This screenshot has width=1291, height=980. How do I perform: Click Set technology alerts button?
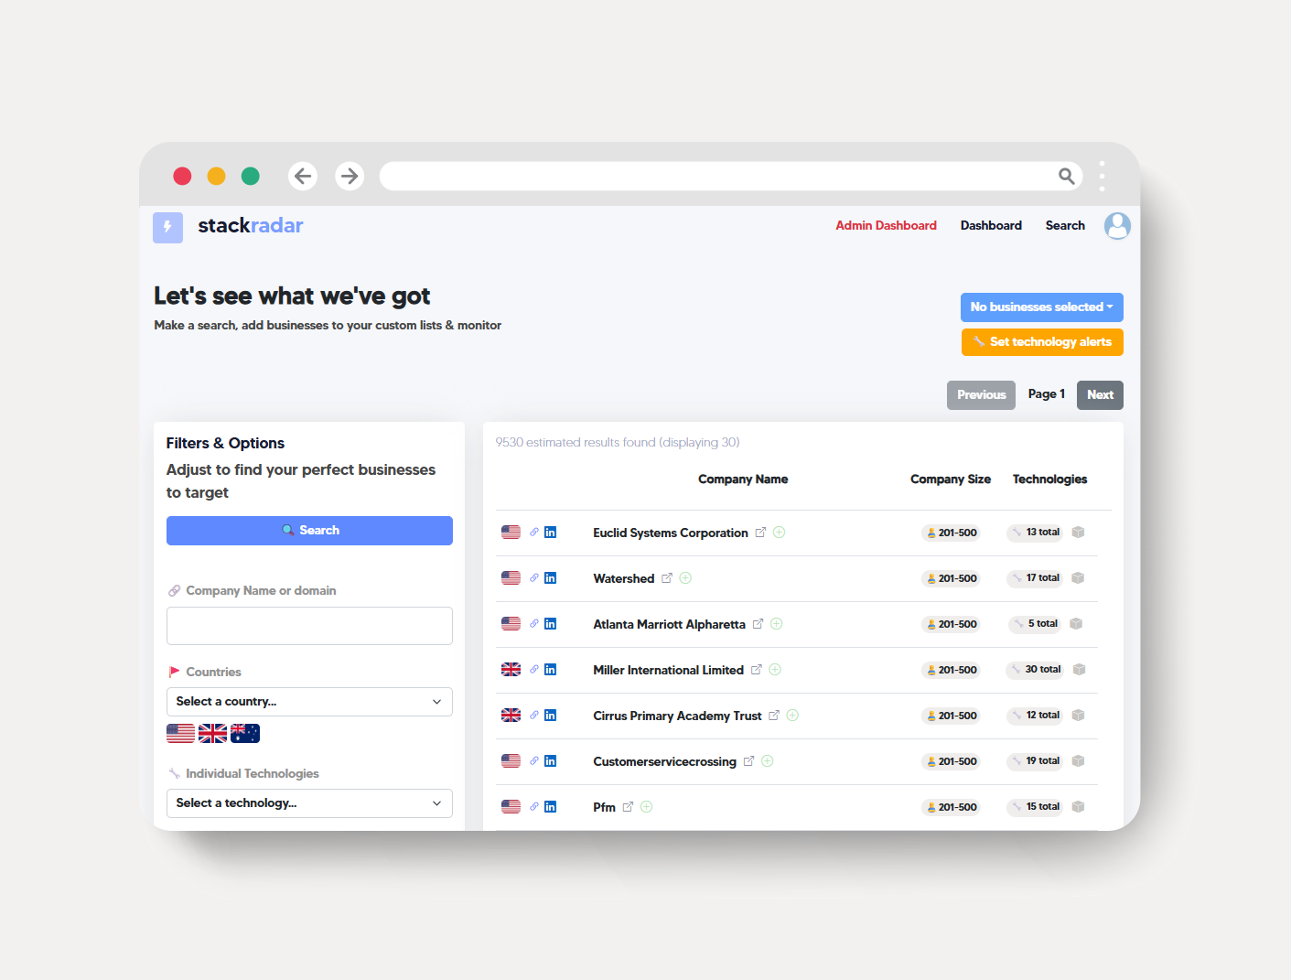pos(1042,342)
